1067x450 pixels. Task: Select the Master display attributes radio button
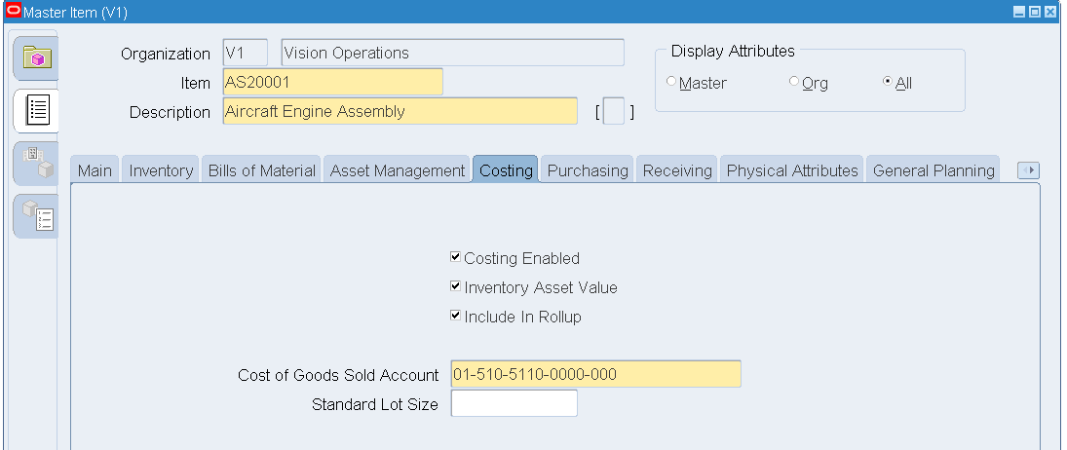point(671,81)
